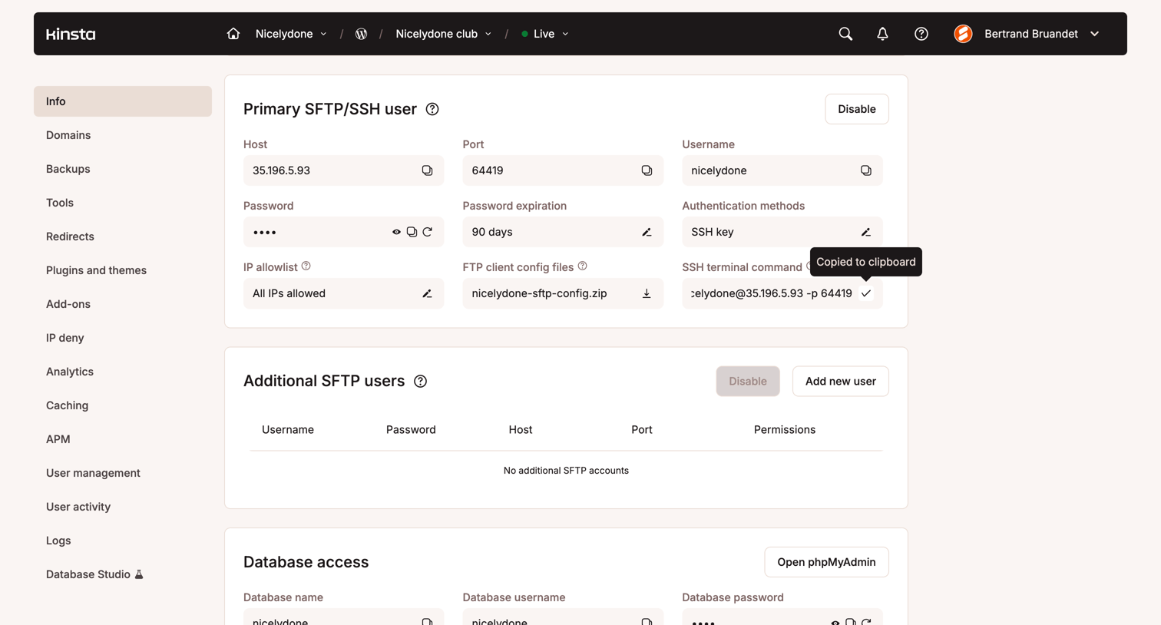This screenshot has height=625, width=1161.
Task: Expand the Nicelydone club site dropdown
Action: pyautogui.click(x=443, y=34)
